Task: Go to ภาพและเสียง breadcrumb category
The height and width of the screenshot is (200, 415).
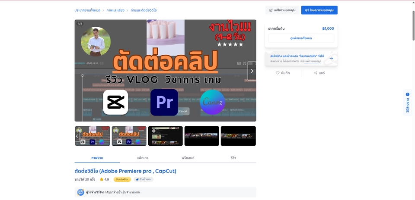Action: click(115, 10)
